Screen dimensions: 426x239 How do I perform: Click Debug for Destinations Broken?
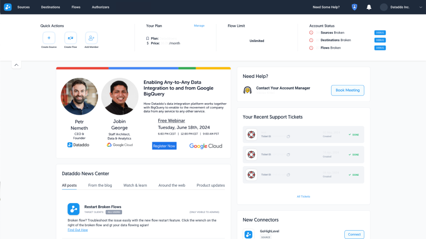380,40
